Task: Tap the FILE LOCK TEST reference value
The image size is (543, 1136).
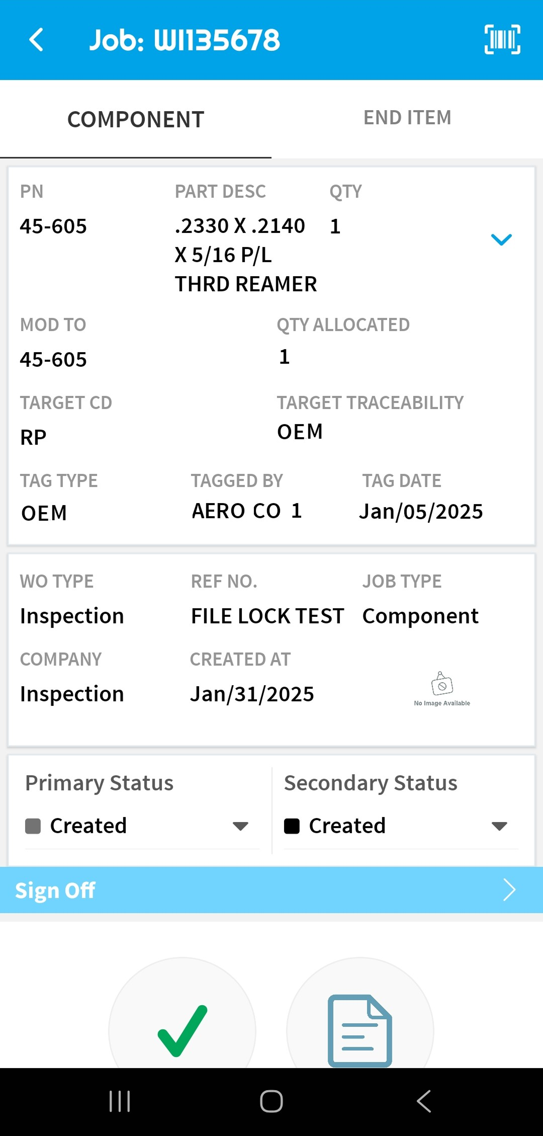Action: tap(267, 616)
